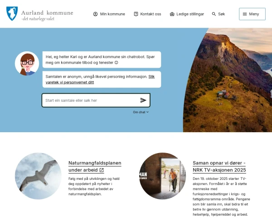Click the Ledige stillingar briefcase icon
The width and height of the screenshot is (272, 218).
(x=172, y=14)
